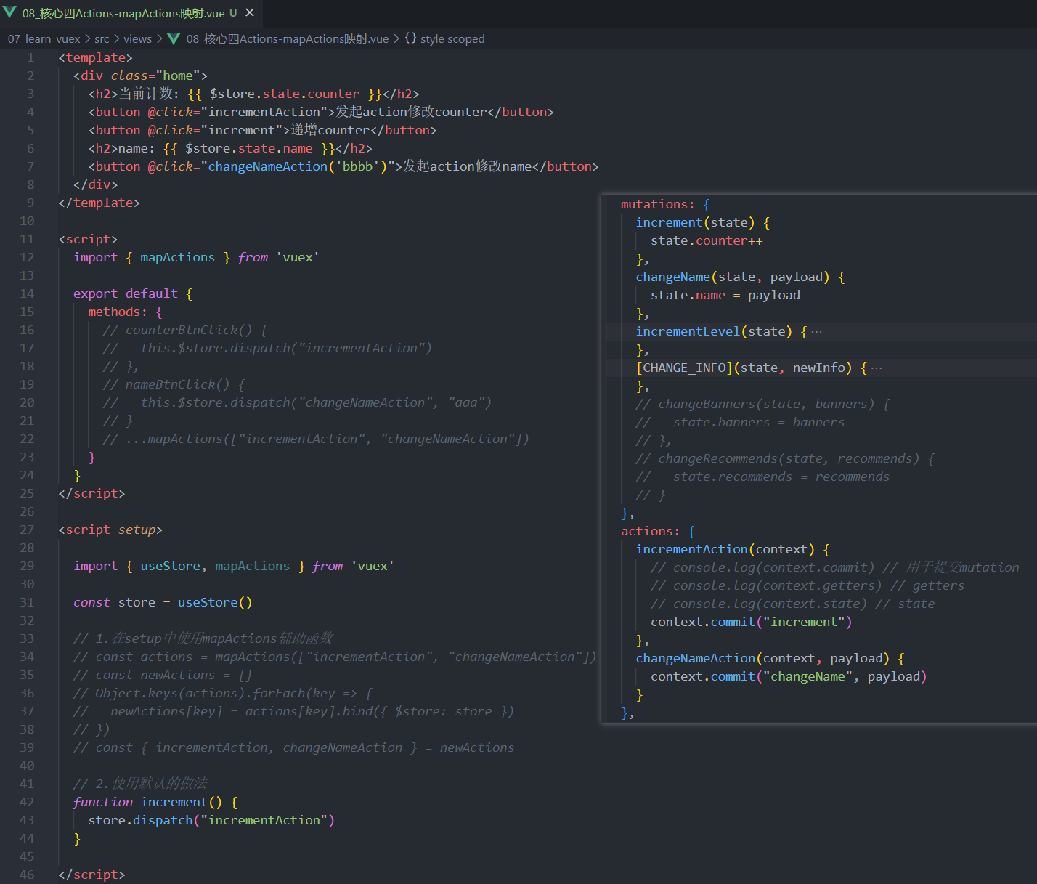Click 'state.counter++' in the mutations
The image size is (1037, 884).
tap(707, 240)
